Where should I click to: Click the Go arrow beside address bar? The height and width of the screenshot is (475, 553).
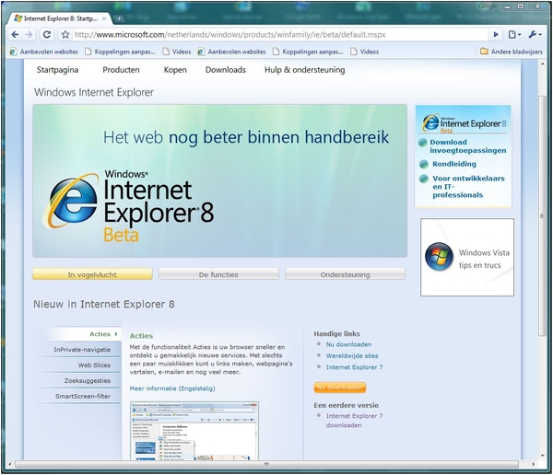(x=496, y=35)
